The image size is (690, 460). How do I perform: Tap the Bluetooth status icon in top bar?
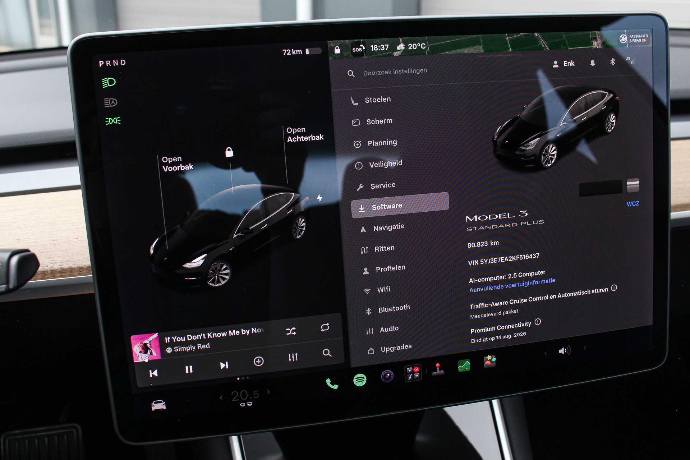pos(613,62)
